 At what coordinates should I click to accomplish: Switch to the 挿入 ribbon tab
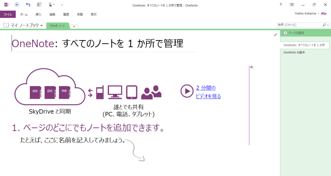38,14
